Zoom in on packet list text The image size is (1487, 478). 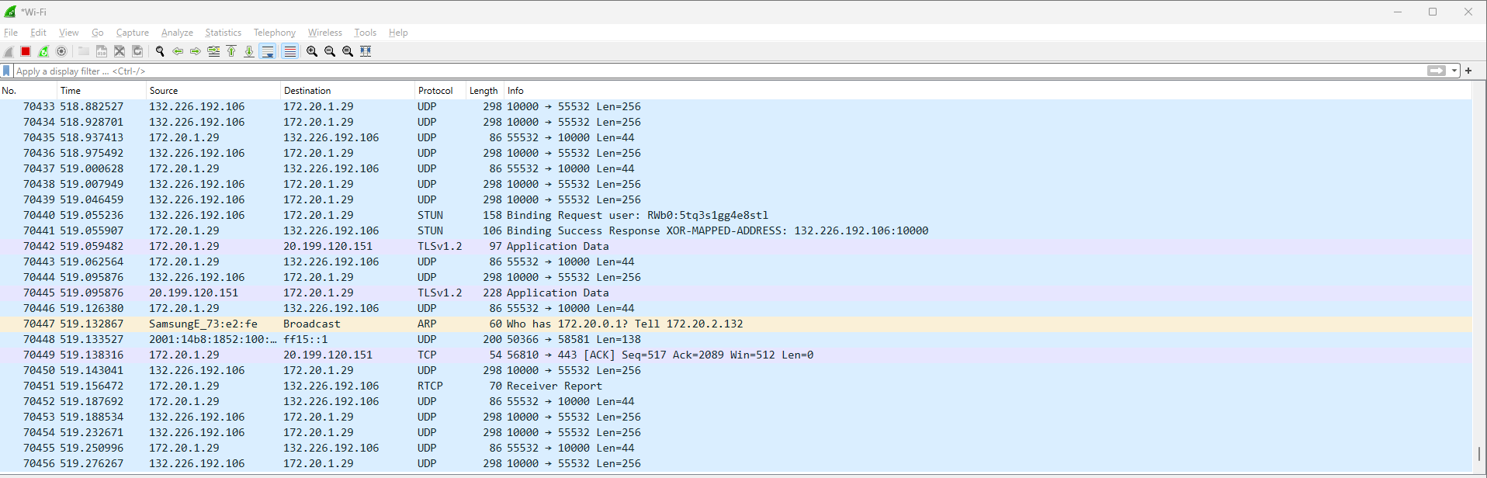[312, 51]
